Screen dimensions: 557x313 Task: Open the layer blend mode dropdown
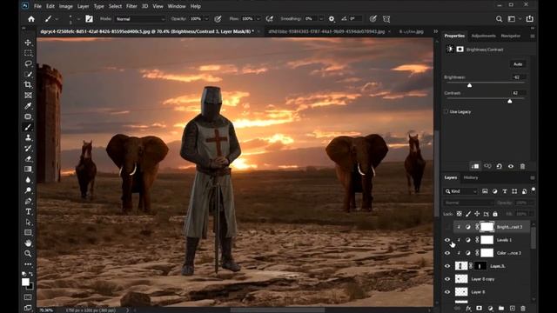(468, 203)
